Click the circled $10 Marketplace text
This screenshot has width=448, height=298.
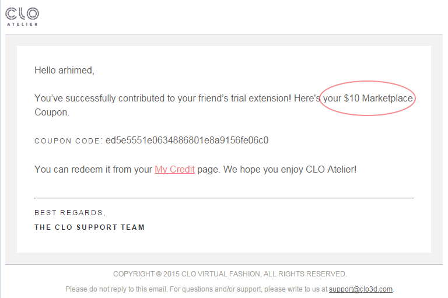(x=368, y=99)
